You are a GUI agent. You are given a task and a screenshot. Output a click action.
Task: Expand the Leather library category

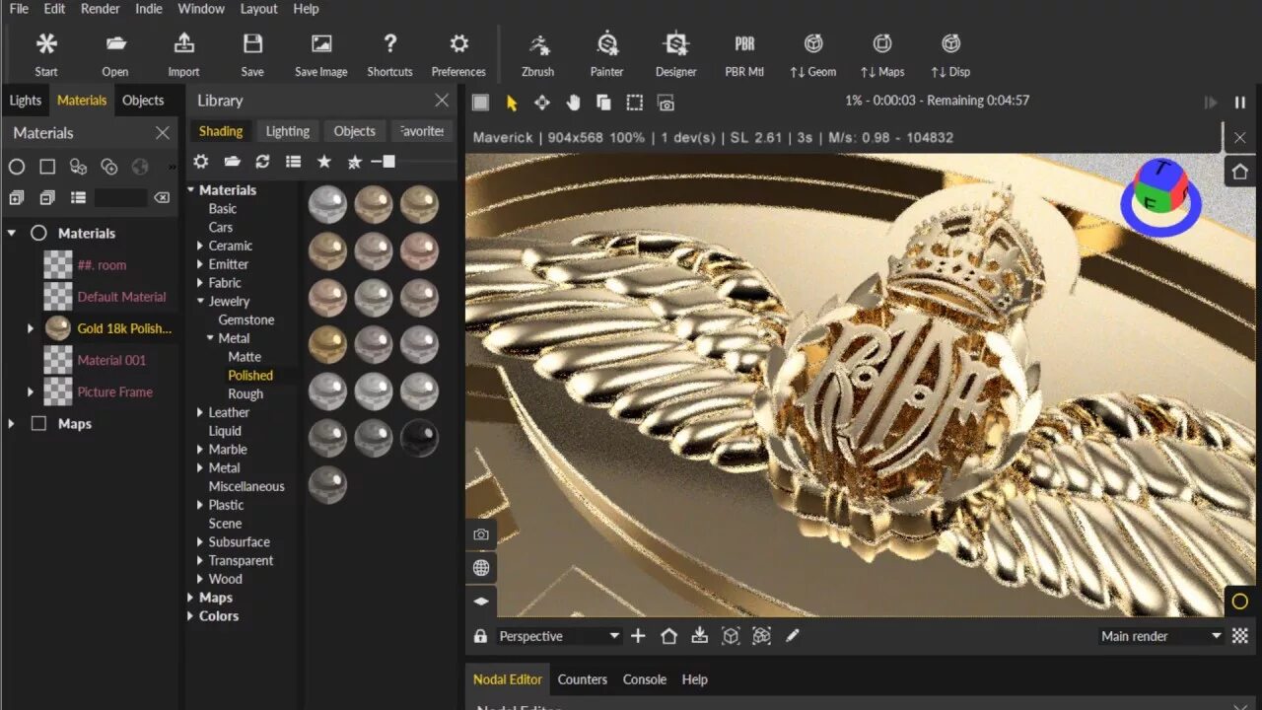click(x=200, y=413)
